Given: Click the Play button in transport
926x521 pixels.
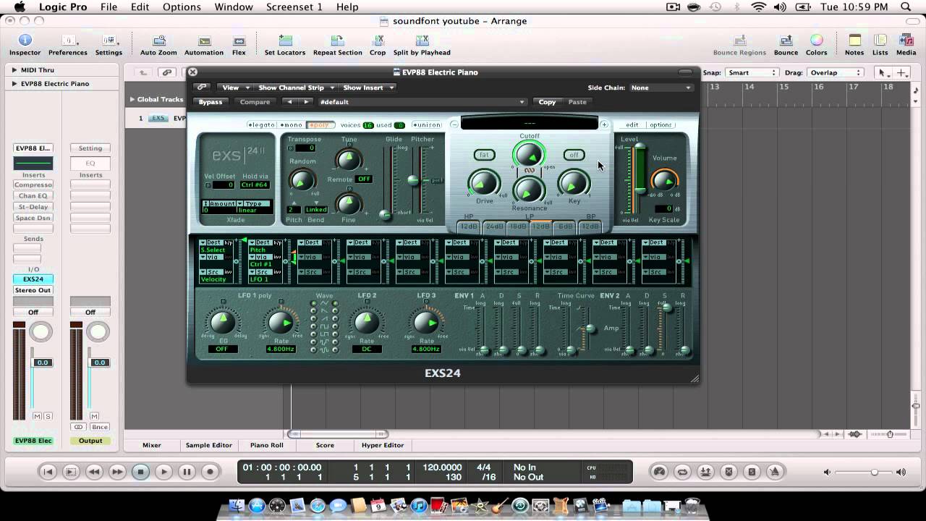Looking at the screenshot, I should pyautogui.click(x=163, y=472).
